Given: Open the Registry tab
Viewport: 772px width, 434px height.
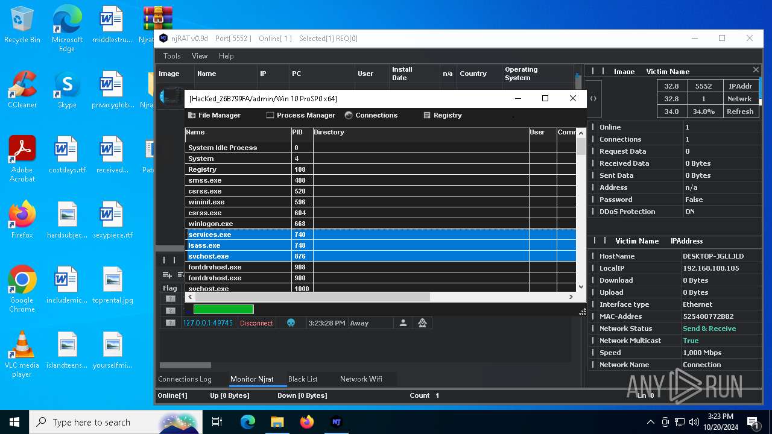Looking at the screenshot, I should (x=443, y=115).
